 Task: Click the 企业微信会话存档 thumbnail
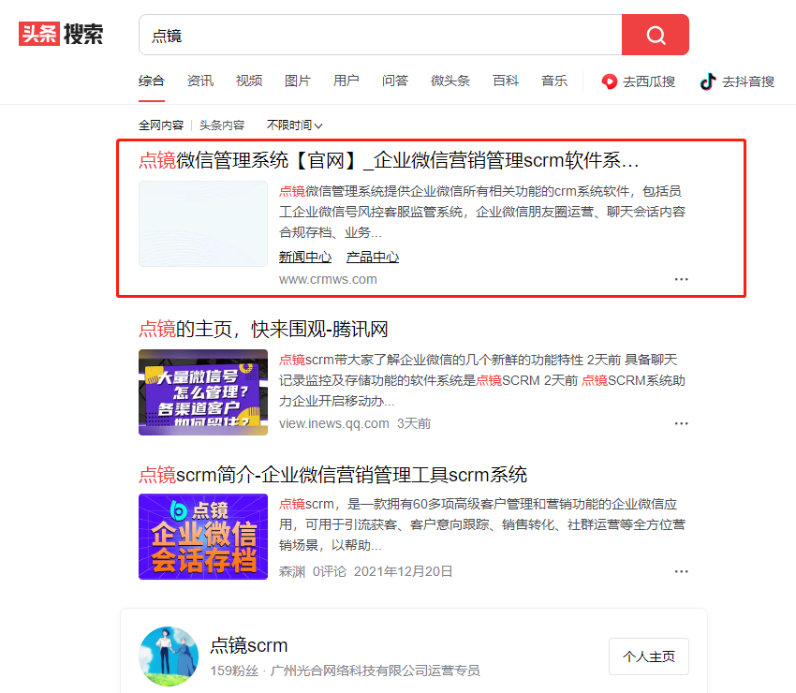203,537
